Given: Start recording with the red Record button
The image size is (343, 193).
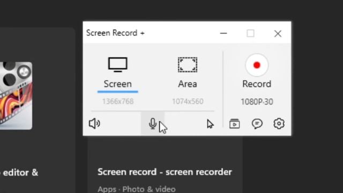Looking at the screenshot, I should (257, 65).
